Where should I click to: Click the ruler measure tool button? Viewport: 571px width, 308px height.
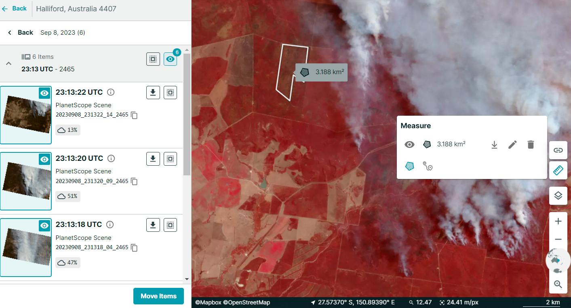pos(558,171)
